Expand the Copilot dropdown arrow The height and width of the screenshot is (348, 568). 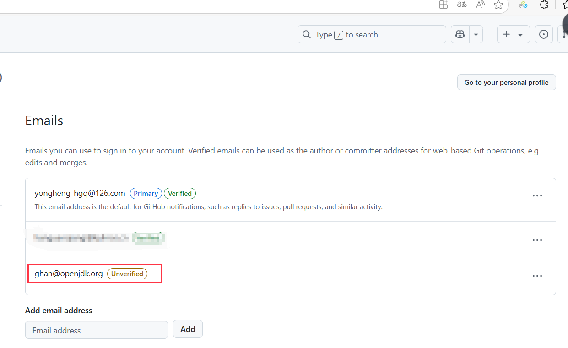[476, 34]
